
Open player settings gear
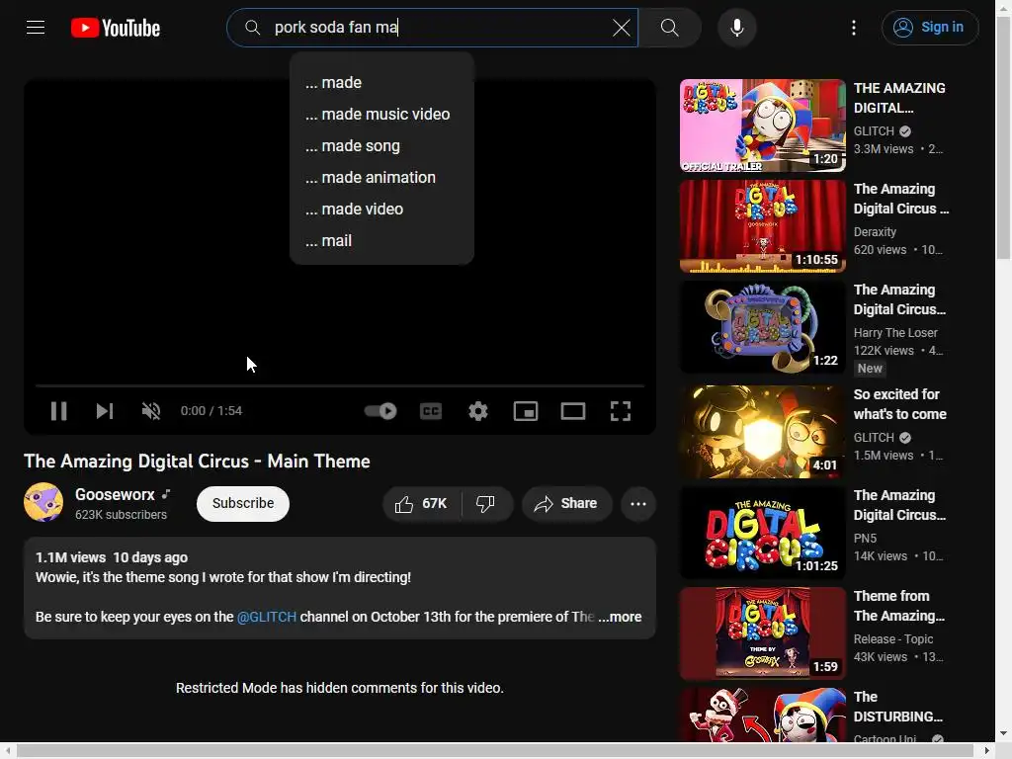pyautogui.click(x=478, y=411)
